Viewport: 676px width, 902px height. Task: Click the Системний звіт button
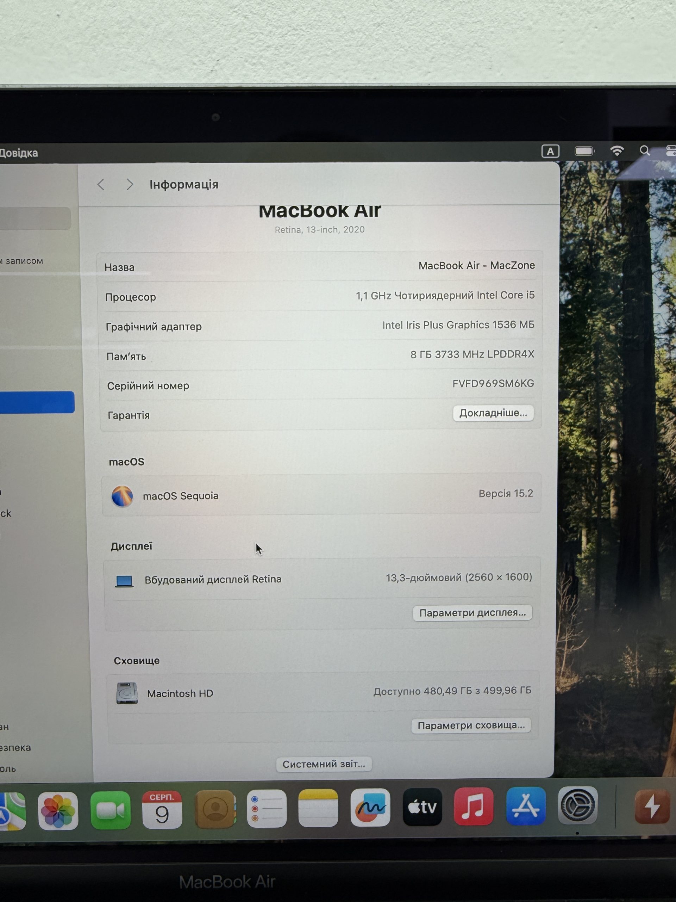click(x=324, y=764)
